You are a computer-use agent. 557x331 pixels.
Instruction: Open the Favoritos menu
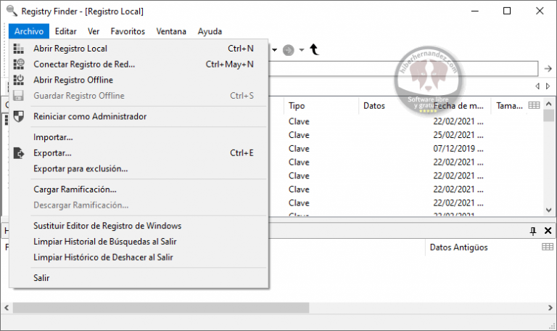click(x=128, y=31)
